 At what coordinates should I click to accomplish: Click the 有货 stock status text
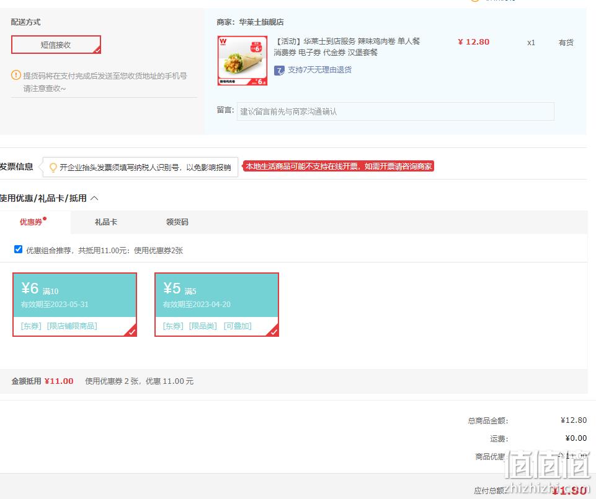566,43
